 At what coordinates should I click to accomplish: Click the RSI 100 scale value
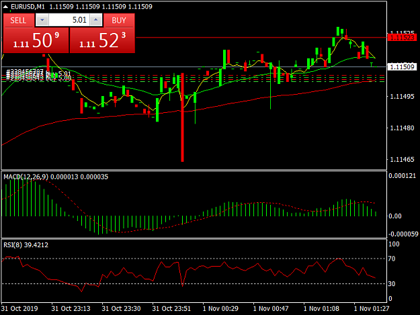coord(394,244)
